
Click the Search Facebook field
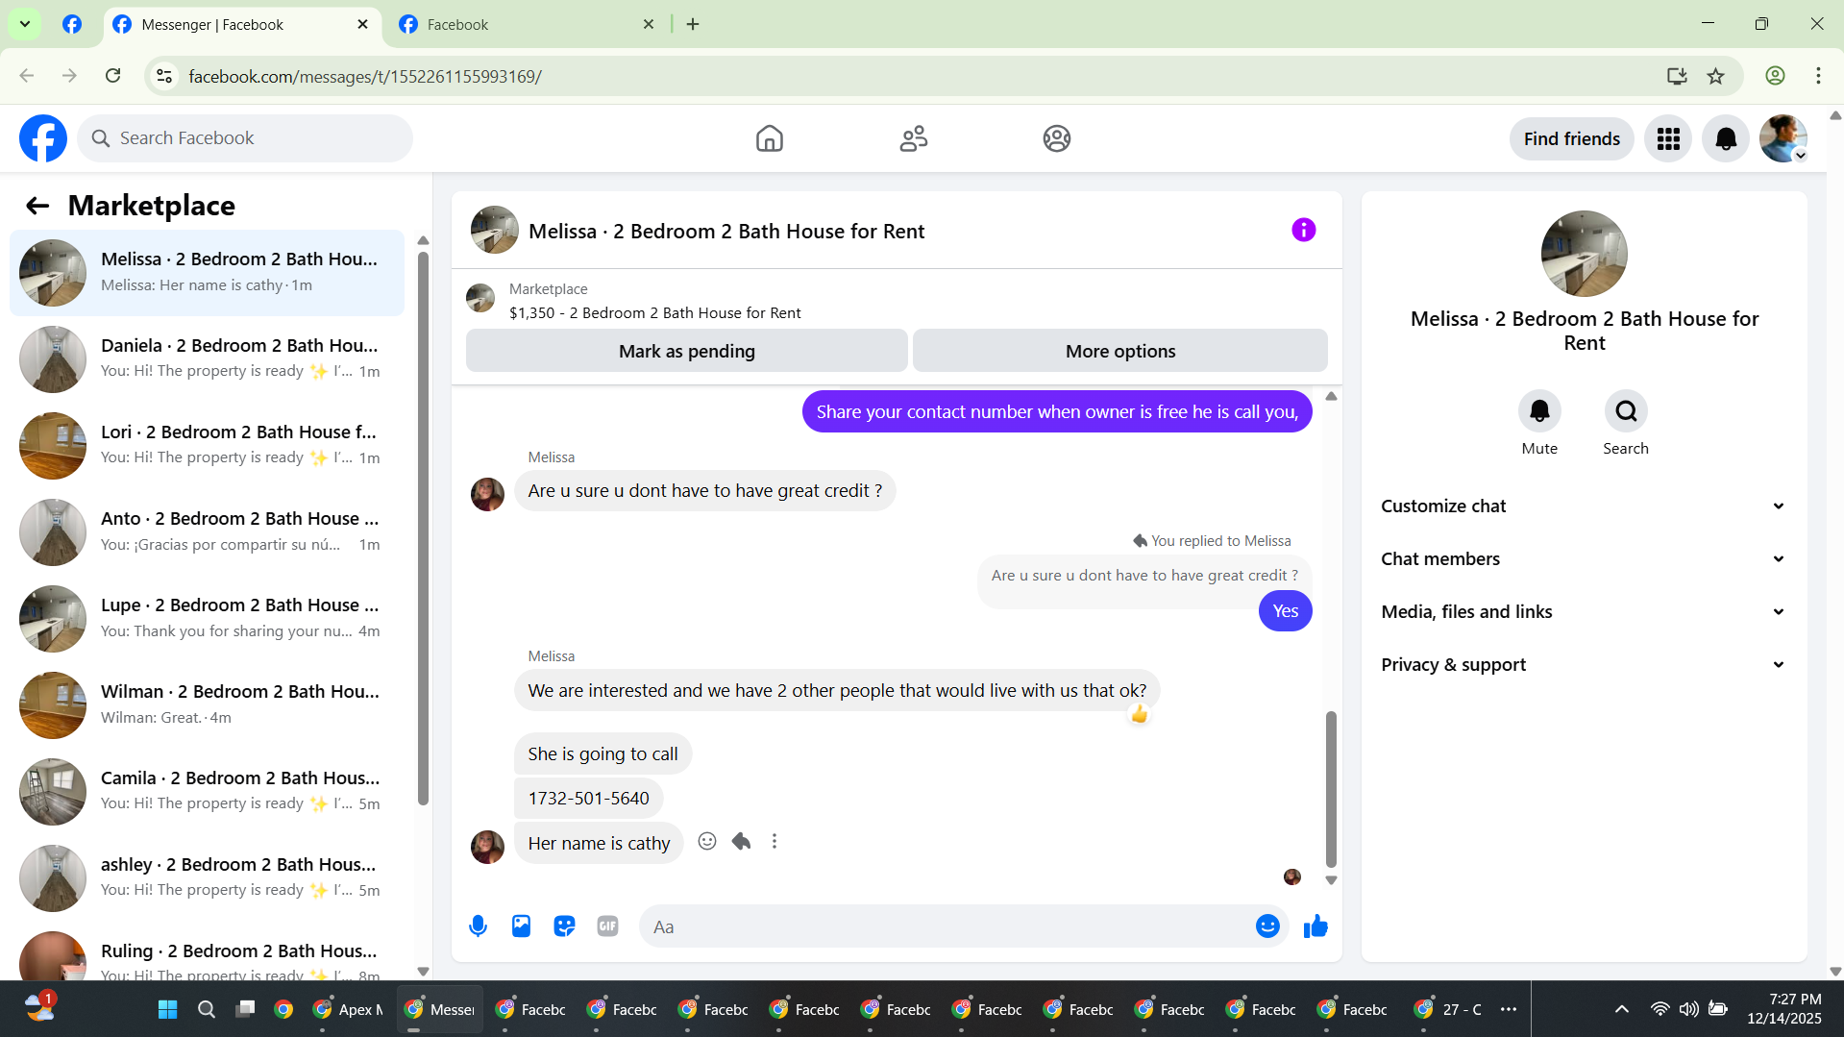[x=245, y=138]
